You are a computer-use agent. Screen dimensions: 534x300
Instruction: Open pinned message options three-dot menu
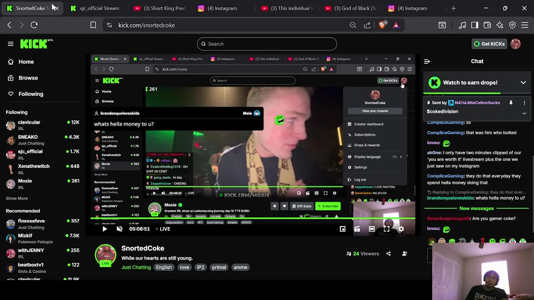(524, 102)
